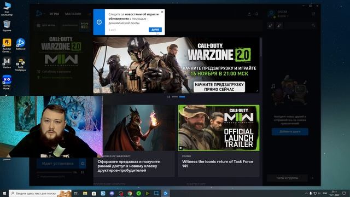Pause the installation progress
Screen dimensions: 350x197
83,172
